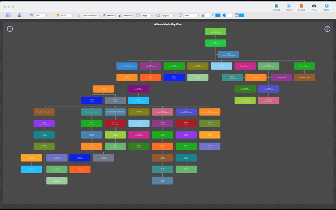The image size is (336, 210).
Task: Select the brown Engineering Team node
Action: (x=304, y=77)
